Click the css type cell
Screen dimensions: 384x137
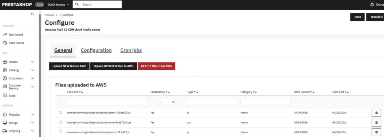point(189,122)
